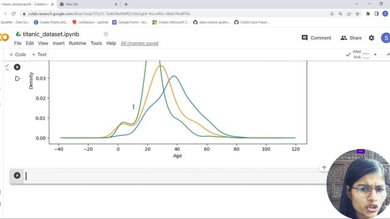
Task: Open the Create Microsoft bookmark
Action: [x=171, y=23]
